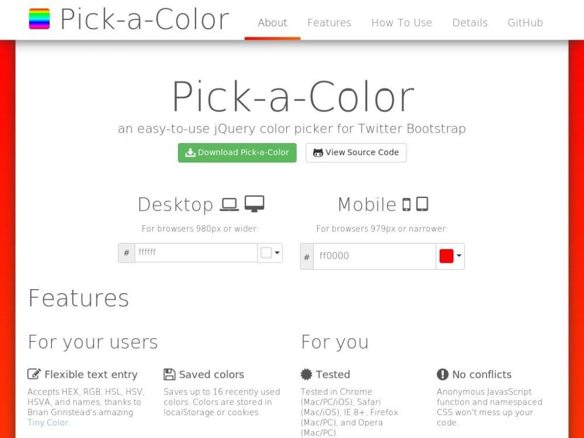Click the Flexible text entry edit icon
Screen dimensions: 584x438
[34, 374]
